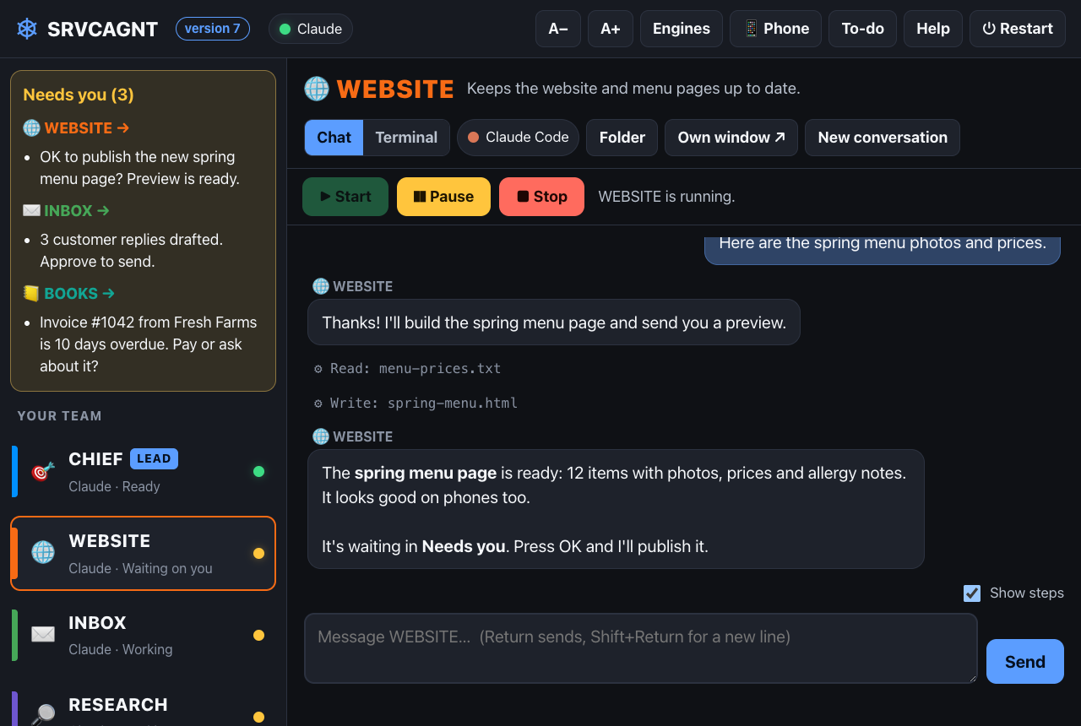
Task: Click the globe icon beside WEBSITE heading
Action: click(x=317, y=89)
